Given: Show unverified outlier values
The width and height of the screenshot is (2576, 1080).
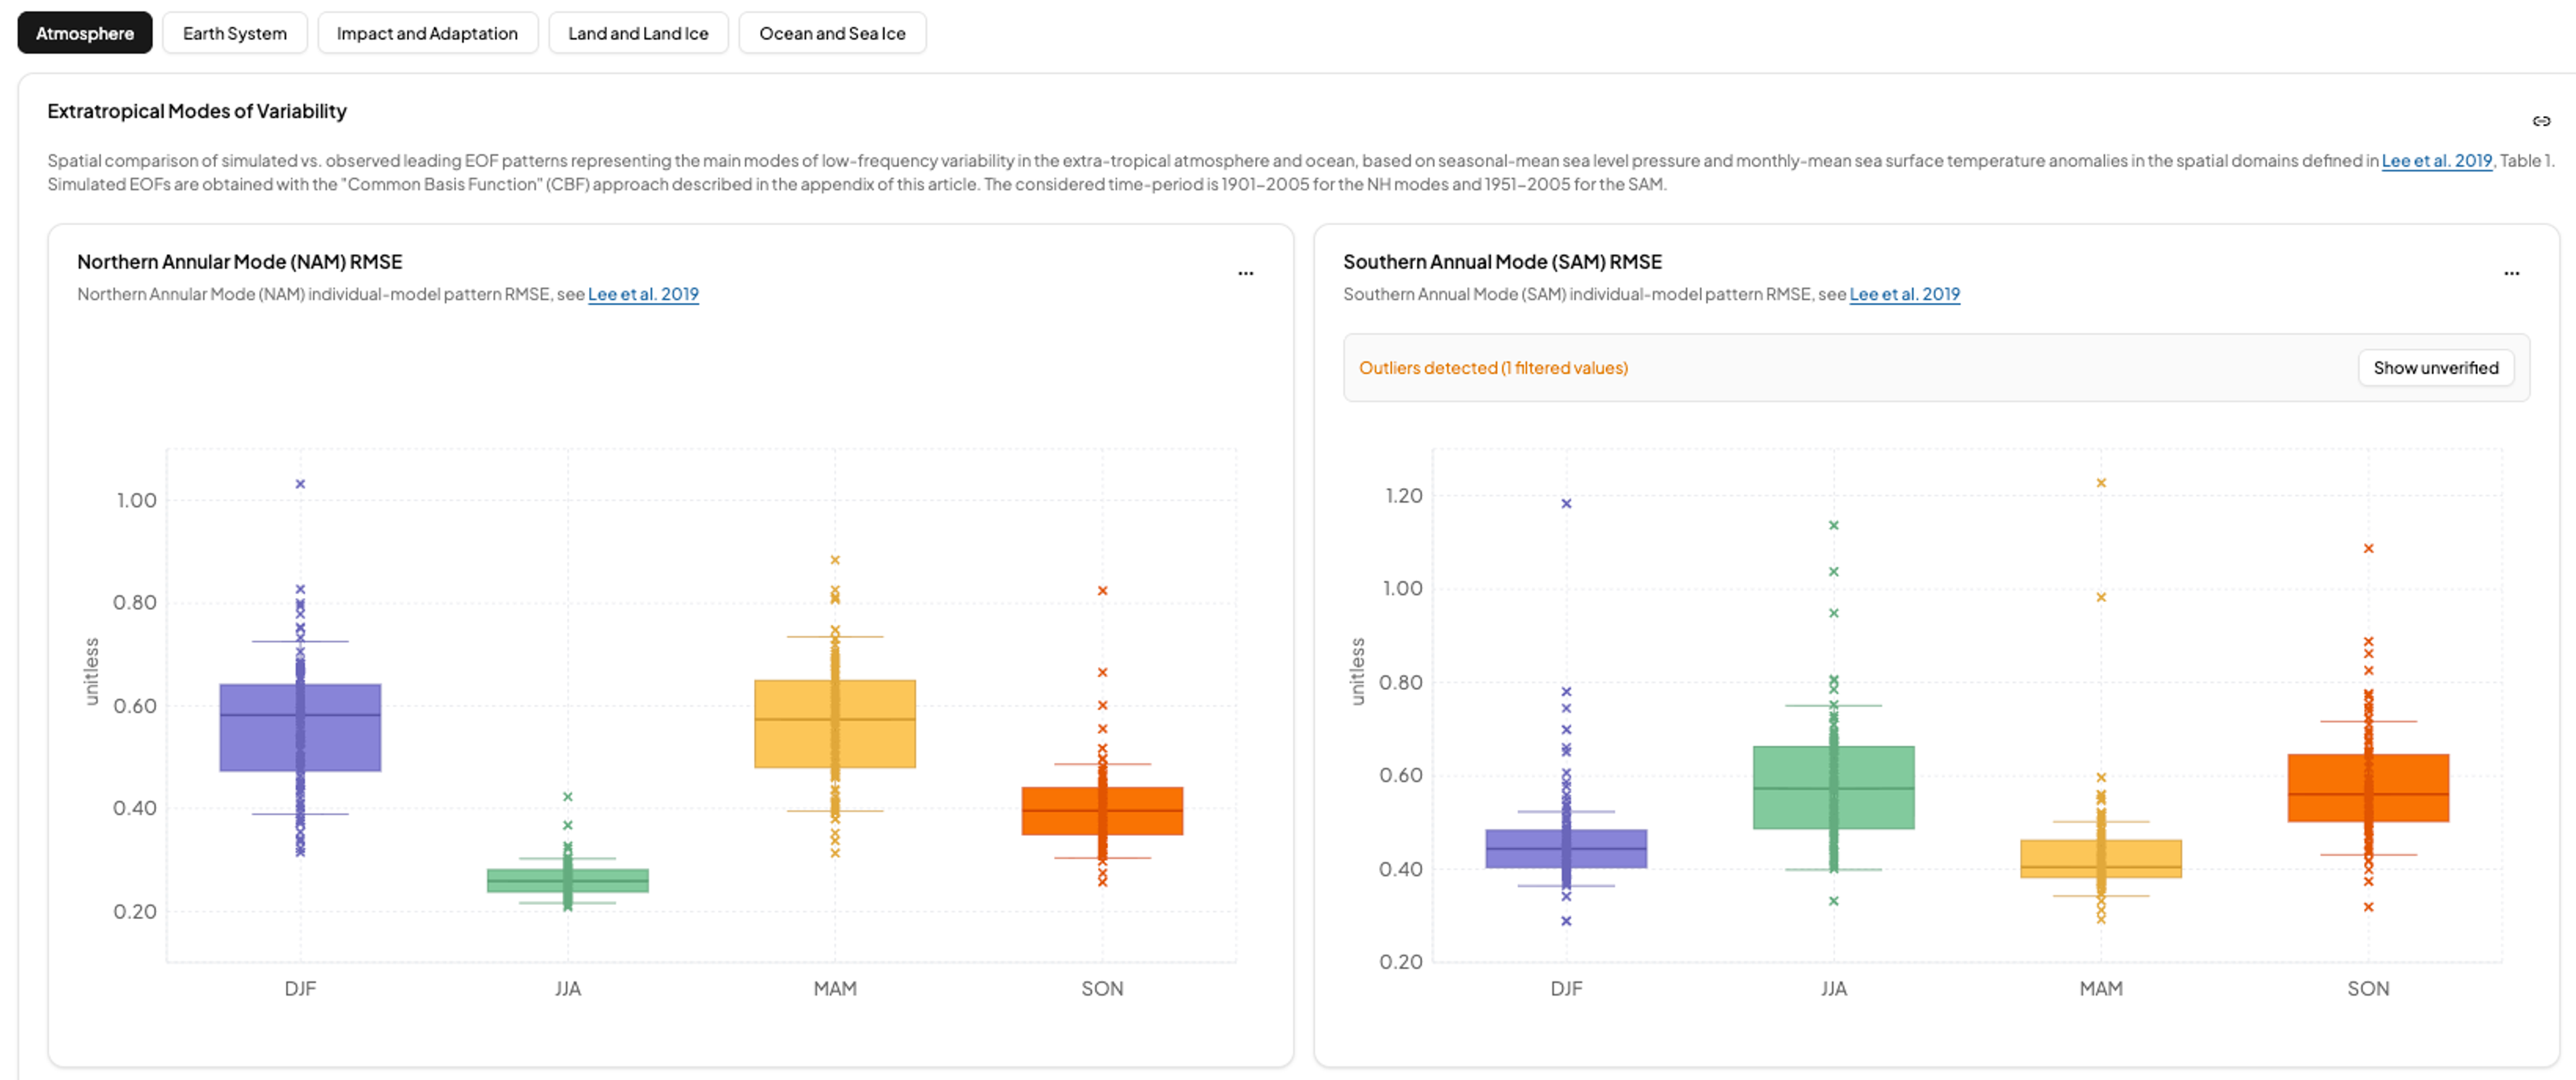Looking at the screenshot, I should coord(2435,367).
